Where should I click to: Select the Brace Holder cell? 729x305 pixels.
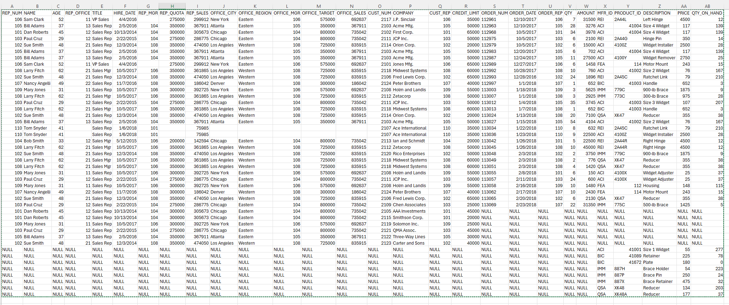coord(659,268)
